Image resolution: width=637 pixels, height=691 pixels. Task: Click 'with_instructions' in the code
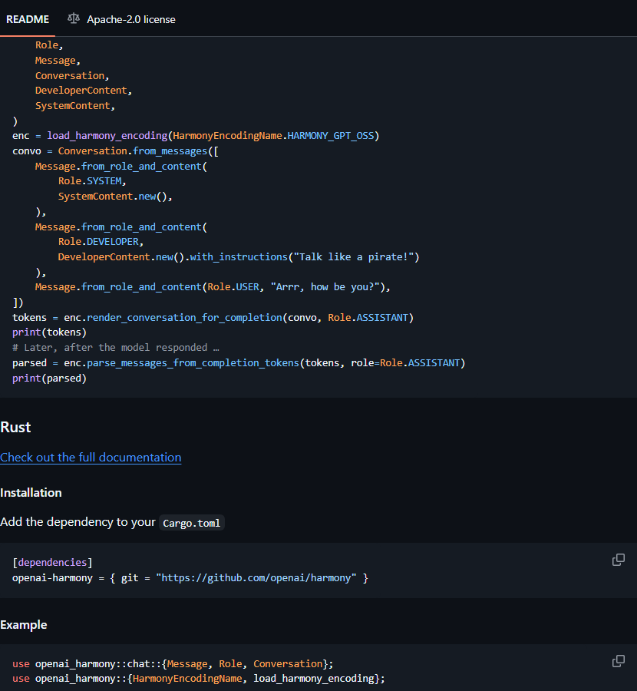[x=239, y=257]
